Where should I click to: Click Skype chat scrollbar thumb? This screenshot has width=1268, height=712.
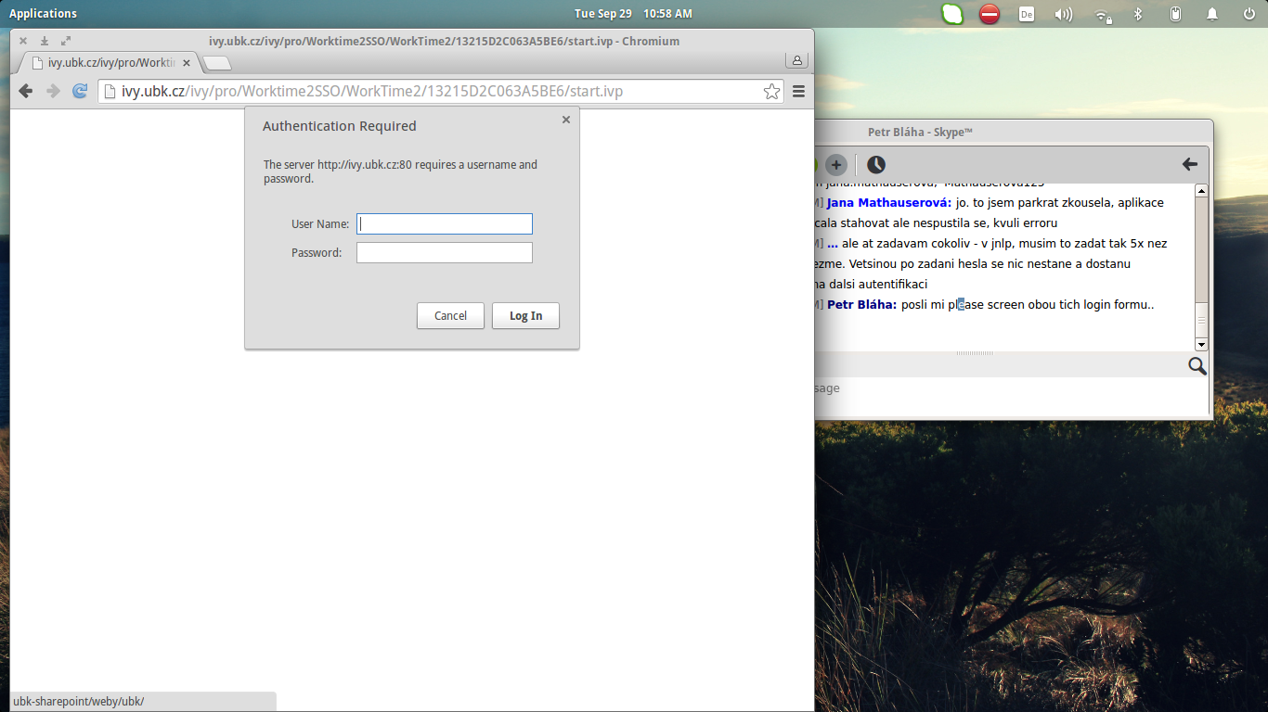click(x=1201, y=321)
